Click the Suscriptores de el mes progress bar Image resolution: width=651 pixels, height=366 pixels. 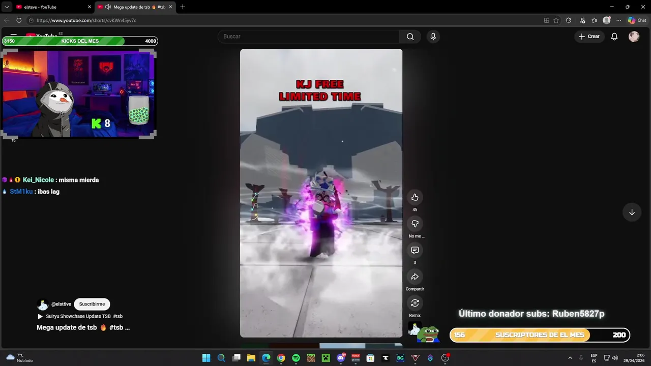pos(540,335)
